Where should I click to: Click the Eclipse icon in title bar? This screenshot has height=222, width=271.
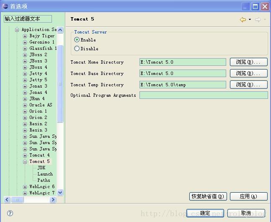coord(5,6)
